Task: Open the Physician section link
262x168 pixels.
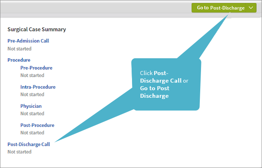Action: pyautogui.click(x=31, y=106)
